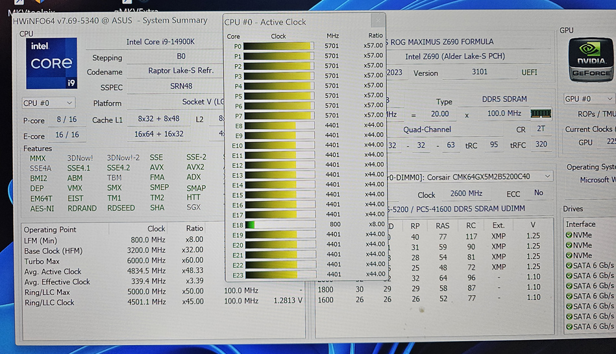Click the UEFI label

(x=529, y=72)
